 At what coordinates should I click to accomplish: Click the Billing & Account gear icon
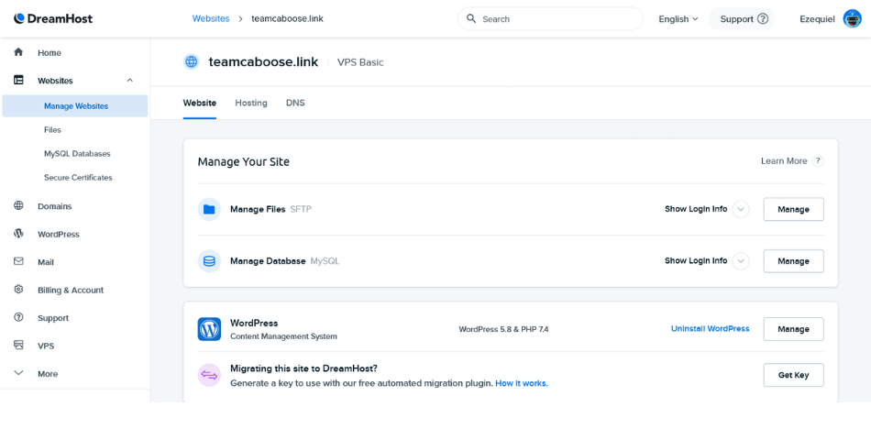click(18, 290)
